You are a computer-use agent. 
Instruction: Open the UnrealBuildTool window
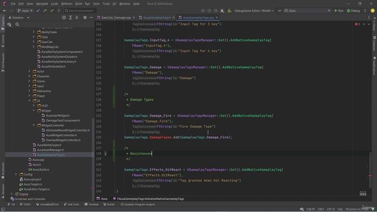point(47,204)
